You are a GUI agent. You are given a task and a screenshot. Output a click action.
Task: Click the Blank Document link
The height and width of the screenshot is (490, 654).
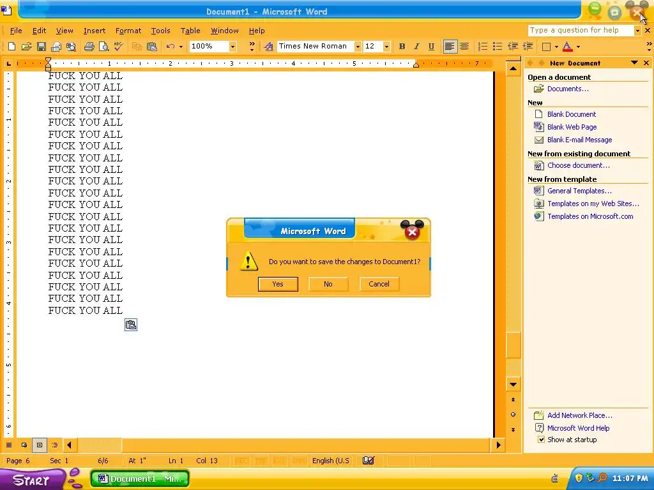click(x=572, y=114)
